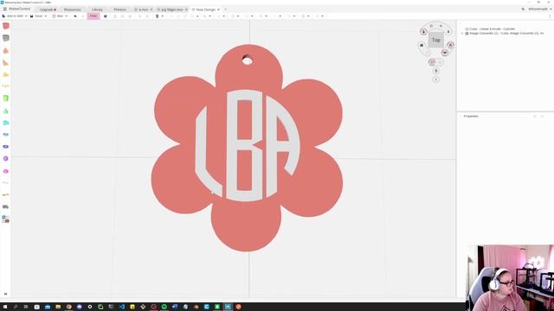The image size is (554, 311).
Task: Add the pink half sphere primitive
Action: coord(6,171)
